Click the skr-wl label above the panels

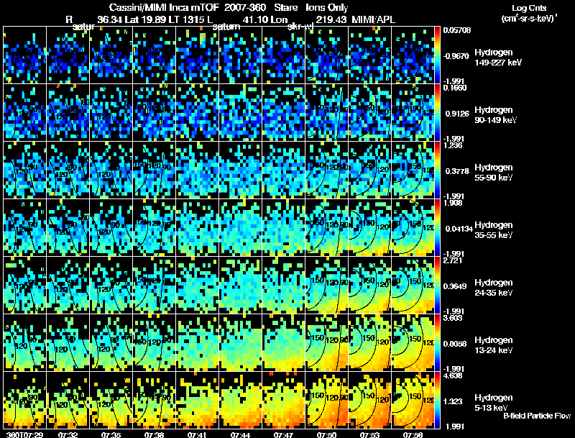pos(300,27)
